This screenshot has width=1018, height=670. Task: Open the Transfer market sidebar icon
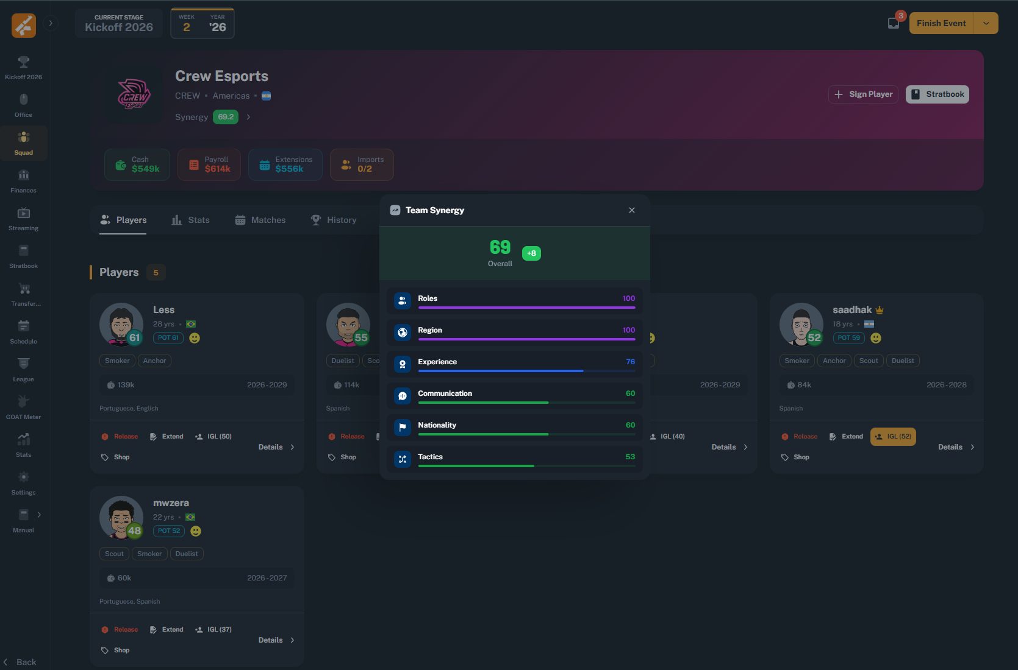(x=24, y=294)
